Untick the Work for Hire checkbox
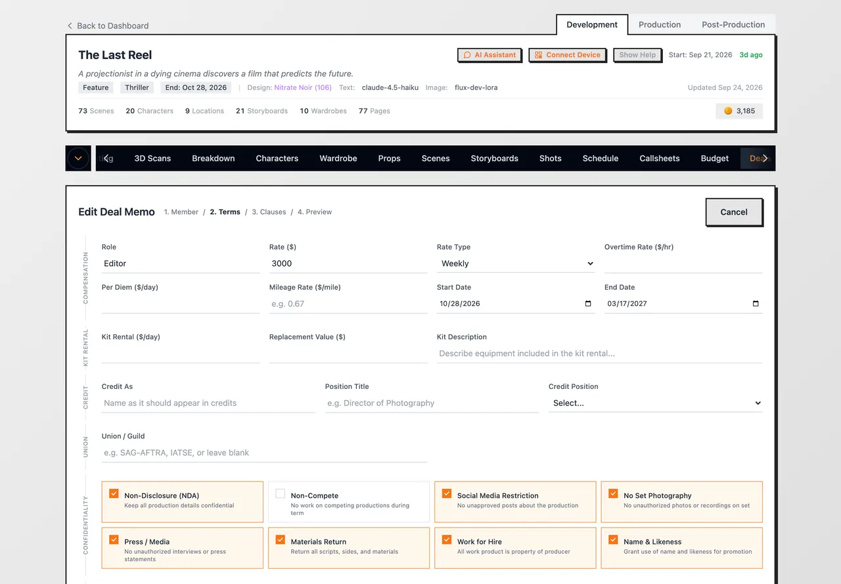 447,539
